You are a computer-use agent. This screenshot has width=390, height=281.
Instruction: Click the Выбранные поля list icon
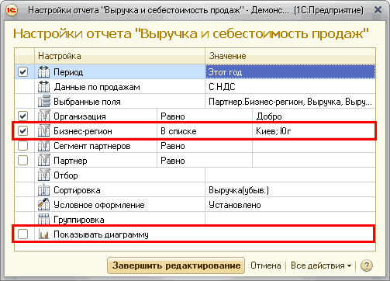[x=43, y=102]
